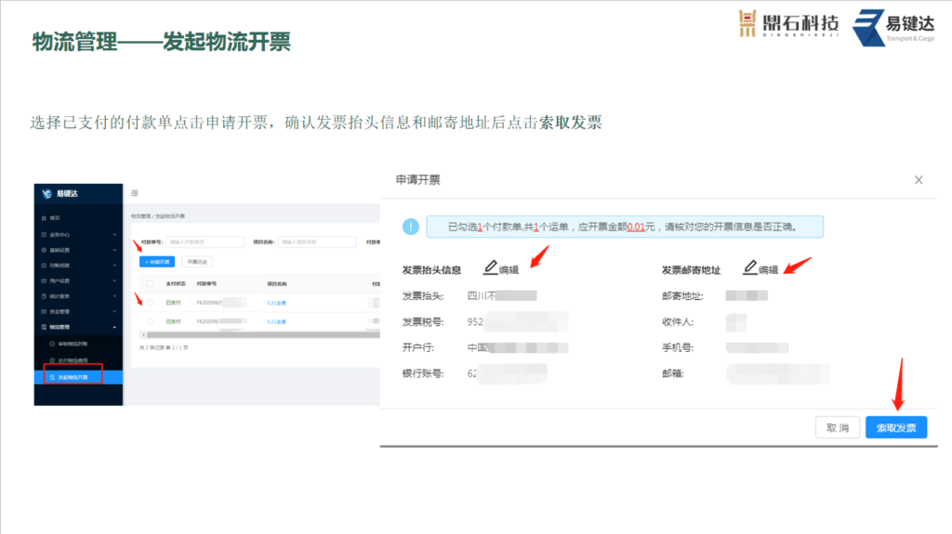Click the 物流管理 / 发起物流开票 breadcrumb
The height and width of the screenshot is (534, 952).
pos(158,216)
